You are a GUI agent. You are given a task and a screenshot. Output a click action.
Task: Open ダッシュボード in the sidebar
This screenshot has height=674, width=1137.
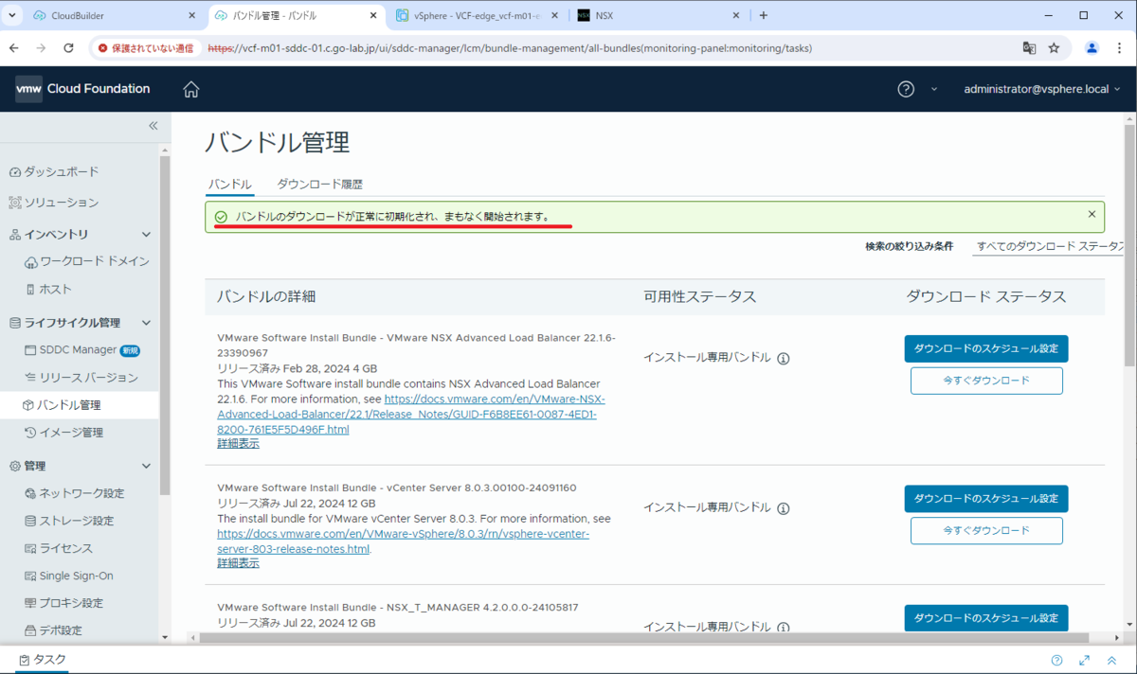tap(53, 171)
